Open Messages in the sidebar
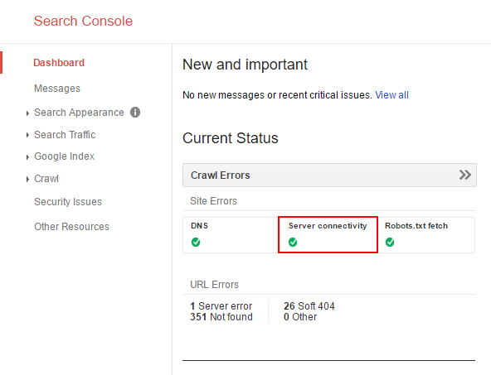491x375 pixels. tap(57, 89)
